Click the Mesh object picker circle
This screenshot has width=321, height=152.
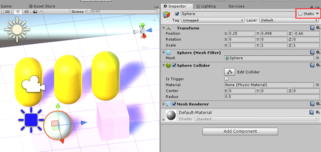[x=317, y=58]
